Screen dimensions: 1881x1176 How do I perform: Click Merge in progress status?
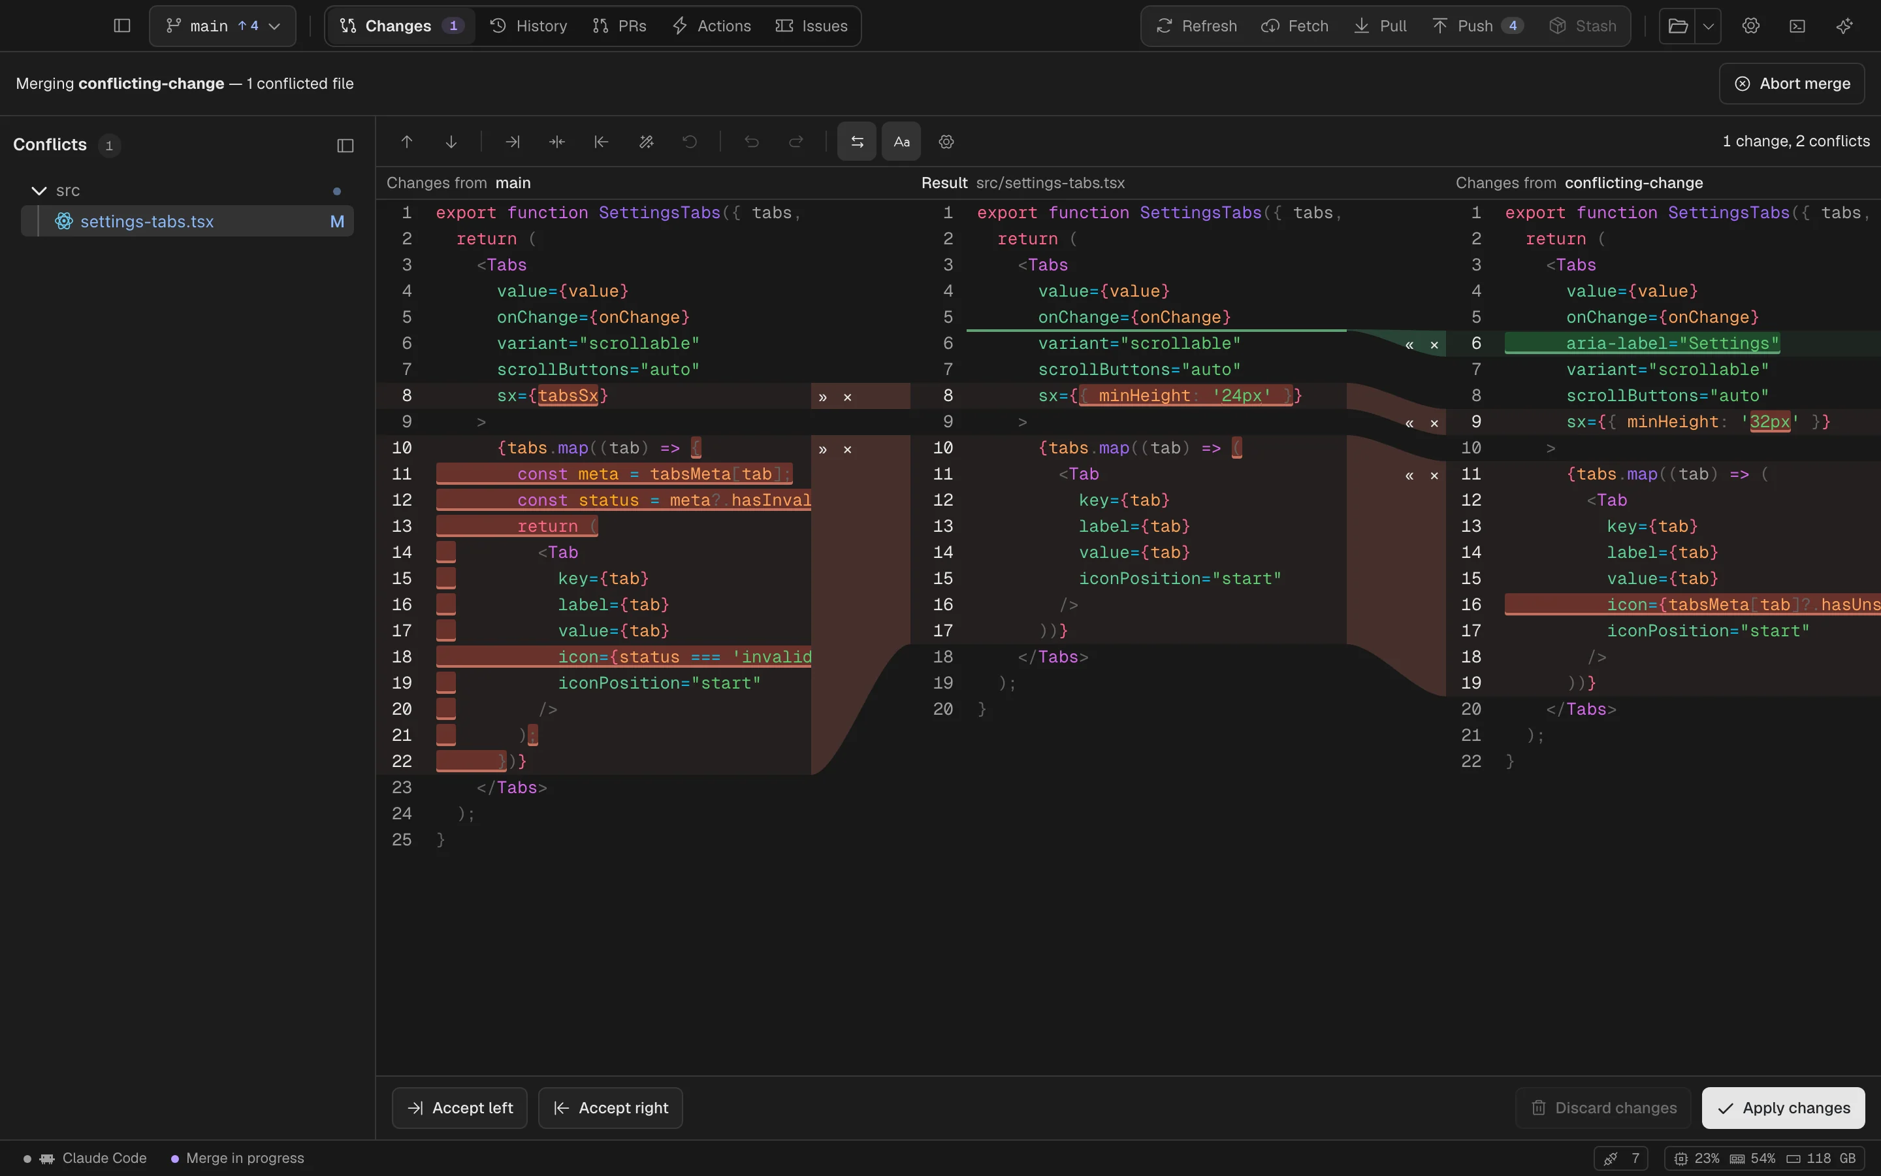(237, 1158)
